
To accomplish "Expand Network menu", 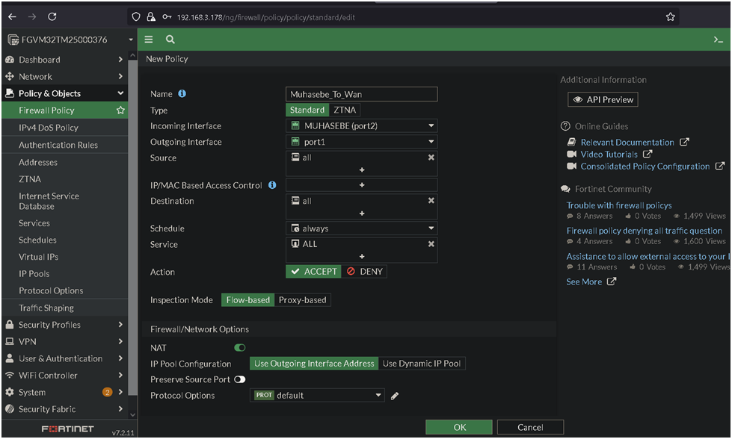I will coord(64,76).
